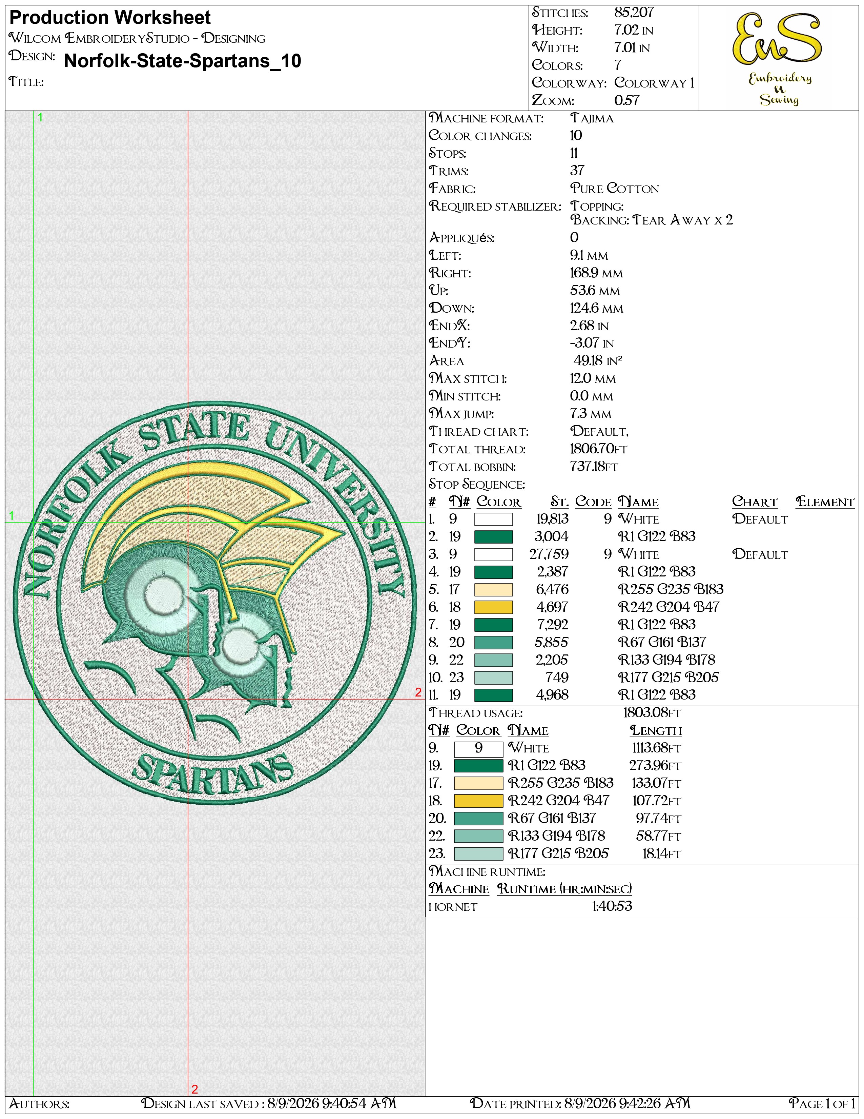Click stitch count "19,813" in stop sequence

[552, 519]
